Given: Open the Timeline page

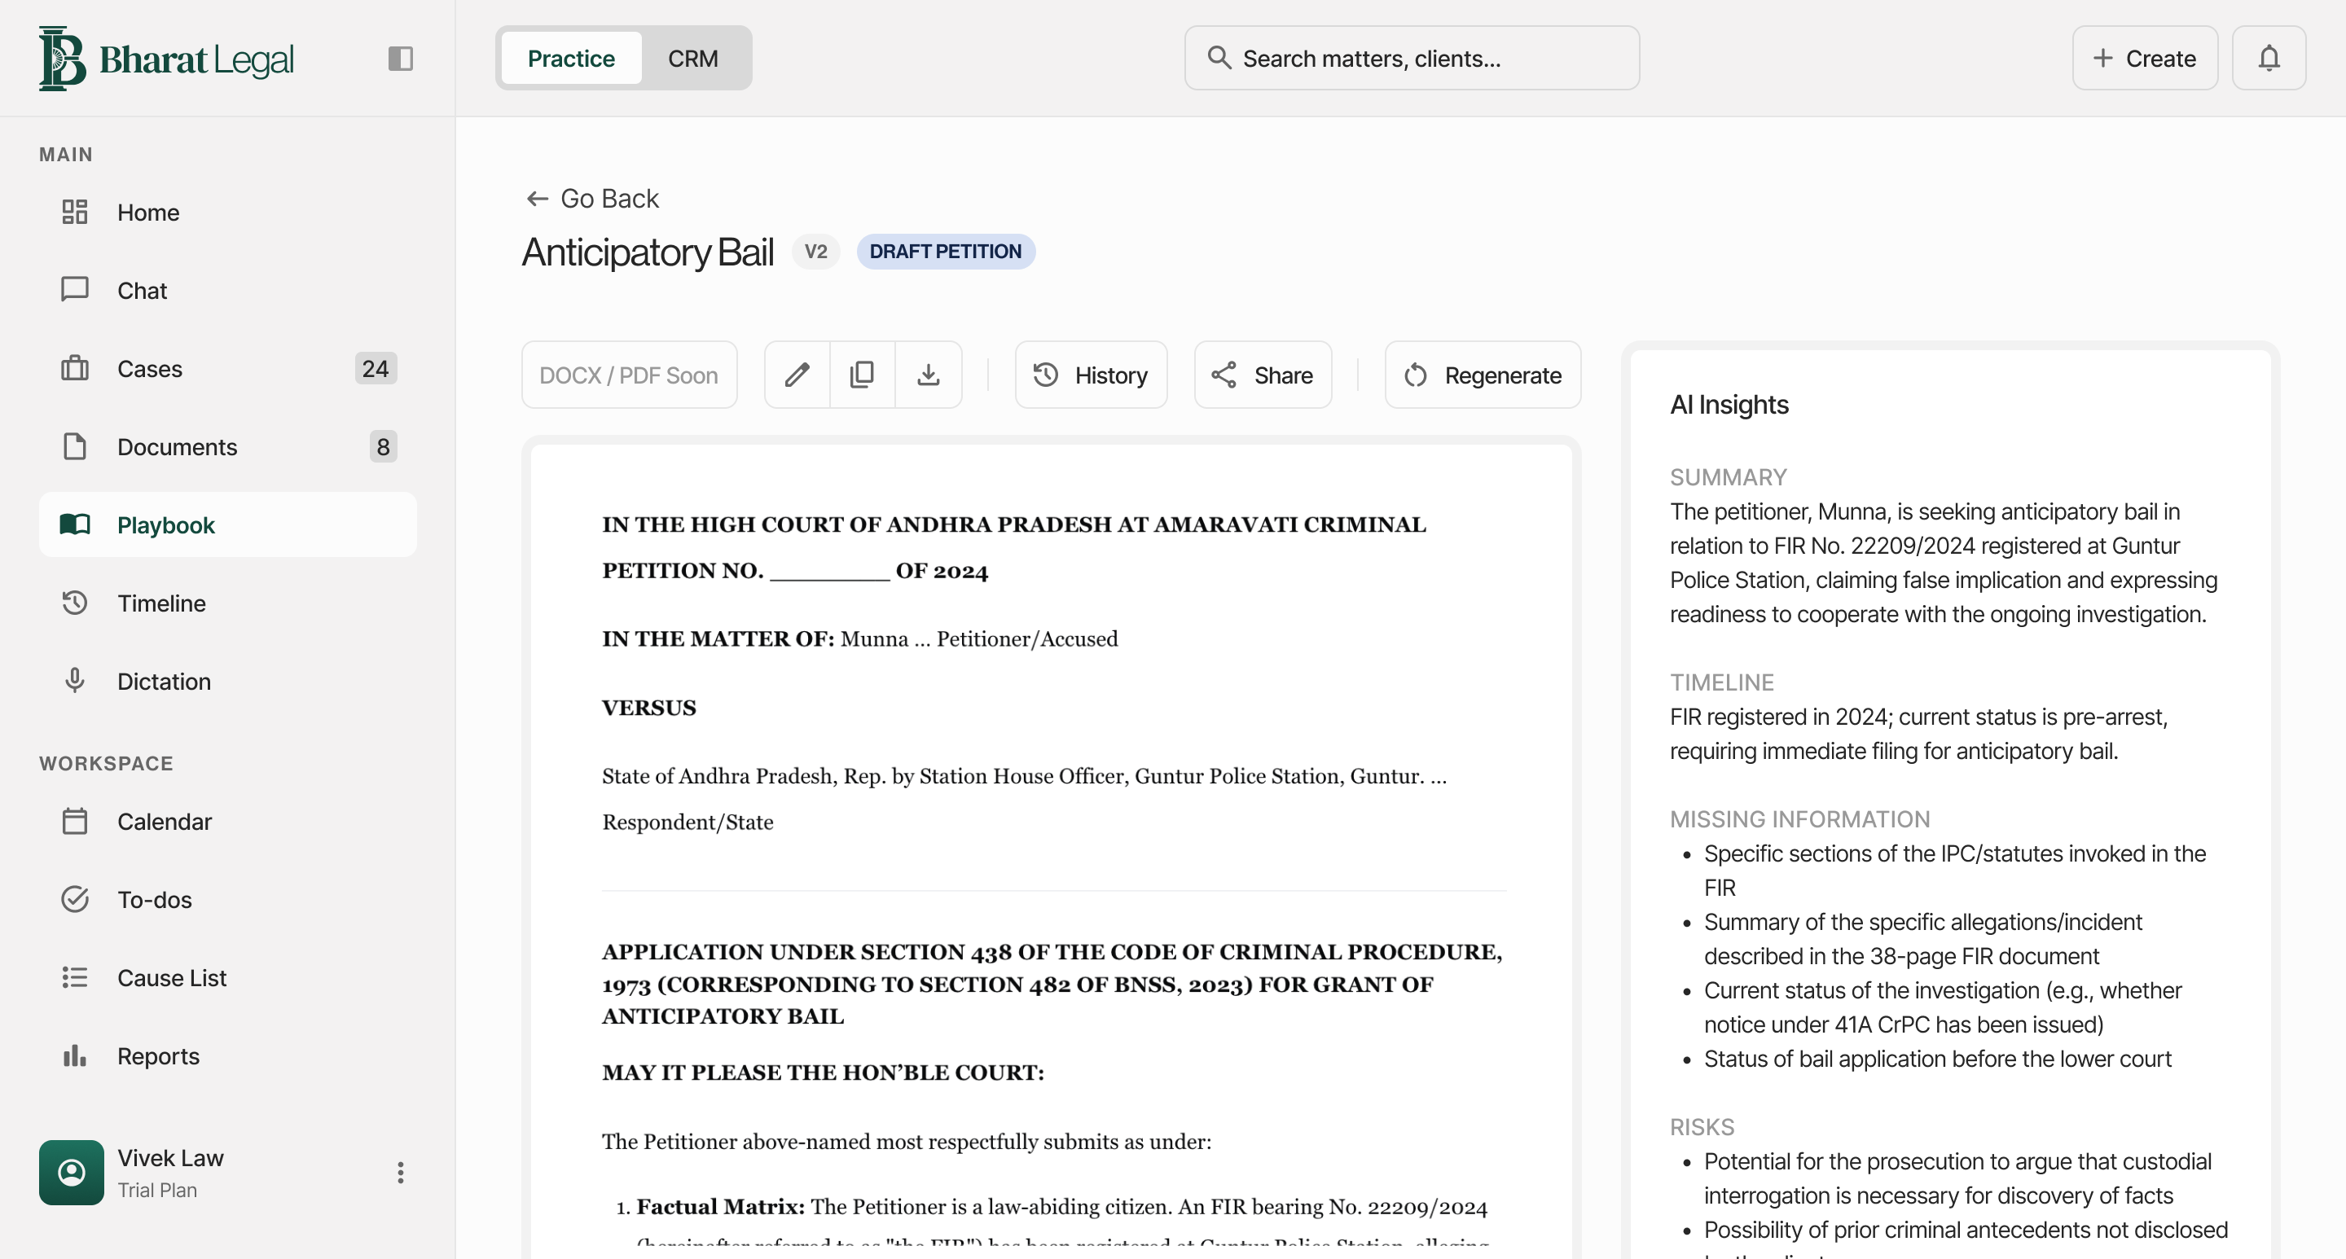Looking at the screenshot, I should point(228,603).
